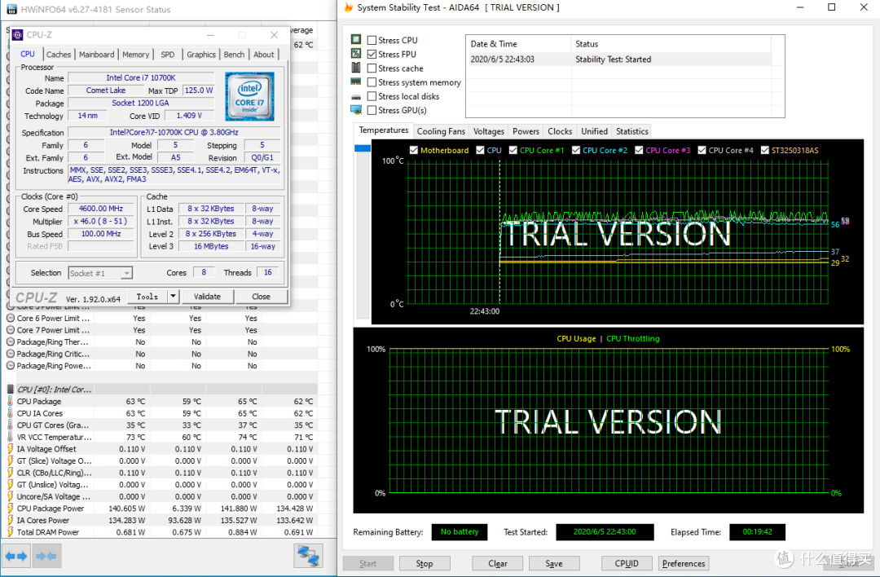This screenshot has height=577, width=880.
Task: Click the collapse arrows icon in HWiNFO toolbar
Action: tap(46, 557)
